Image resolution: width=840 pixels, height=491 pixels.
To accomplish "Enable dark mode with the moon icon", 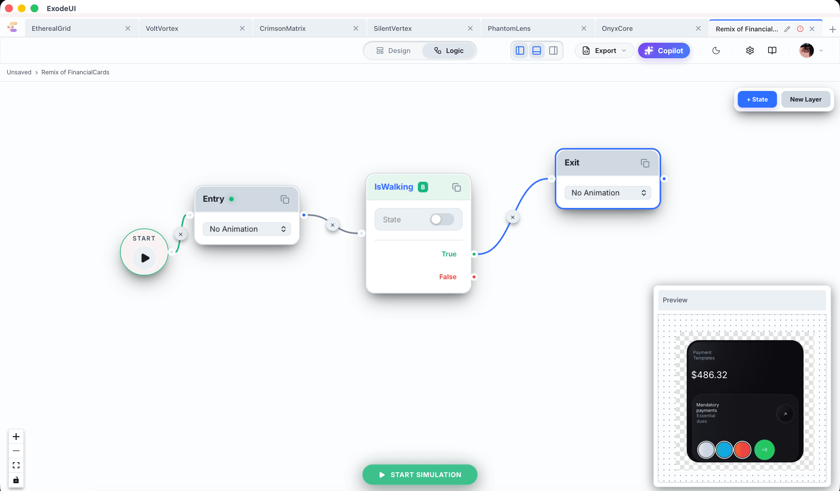I will [716, 50].
